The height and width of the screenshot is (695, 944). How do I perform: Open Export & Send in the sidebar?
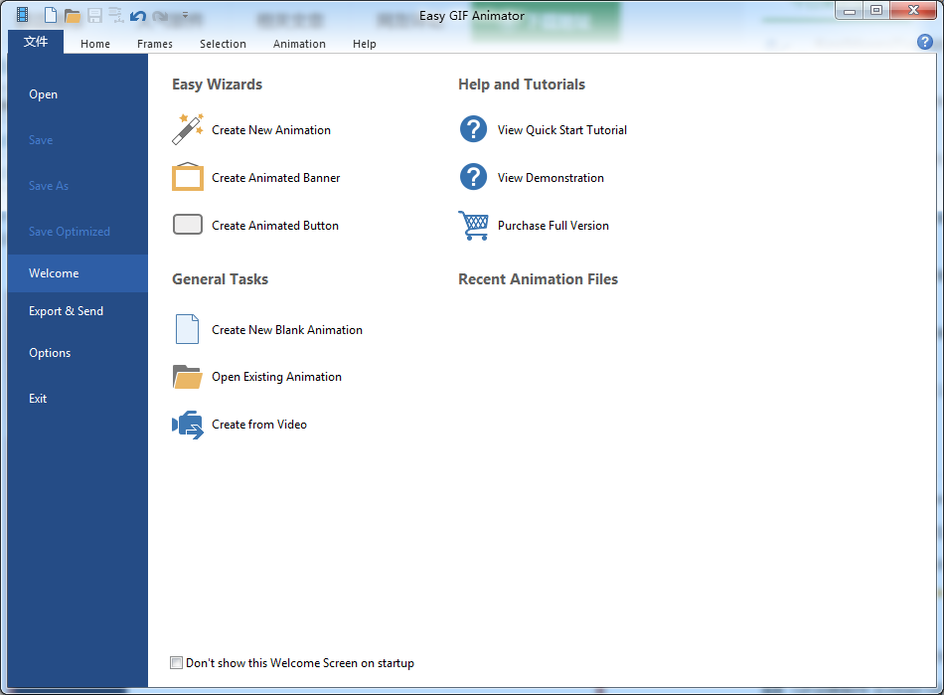point(78,311)
